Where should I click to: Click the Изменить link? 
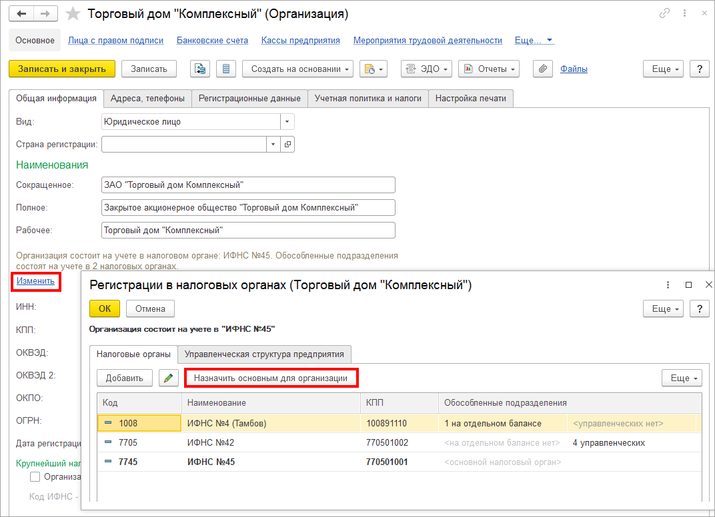tap(35, 281)
